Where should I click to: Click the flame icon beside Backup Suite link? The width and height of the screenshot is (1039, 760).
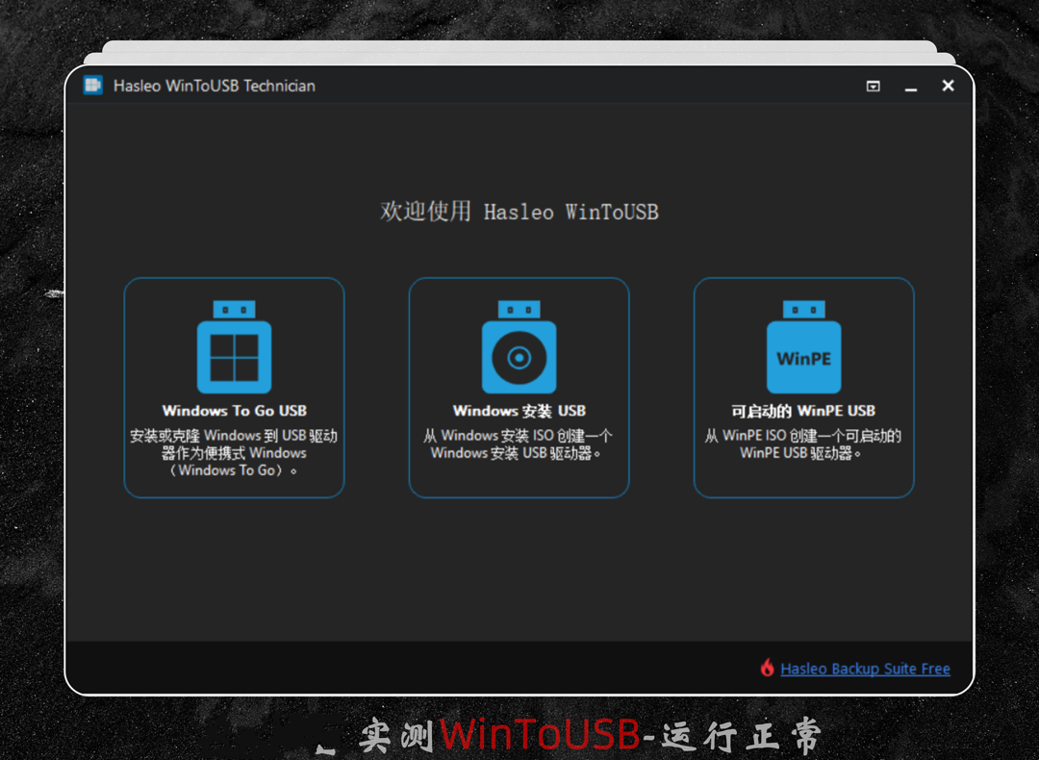click(768, 668)
